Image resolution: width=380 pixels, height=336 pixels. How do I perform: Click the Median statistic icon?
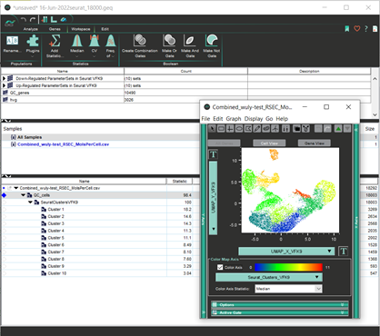(77, 41)
